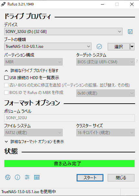The width and height of the screenshot is (139, 196).
Task: Open TrueNAS-13.0-U3.1.iso boot type dropdown
Action: pyautogui.click(x=48, y=46)
